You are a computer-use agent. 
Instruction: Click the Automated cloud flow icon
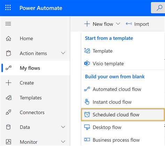tap(87, 89)
